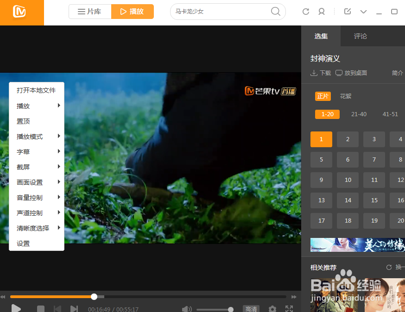
Task: Switch to the 播放 tab in the top bar
Action: coord(132,12)
